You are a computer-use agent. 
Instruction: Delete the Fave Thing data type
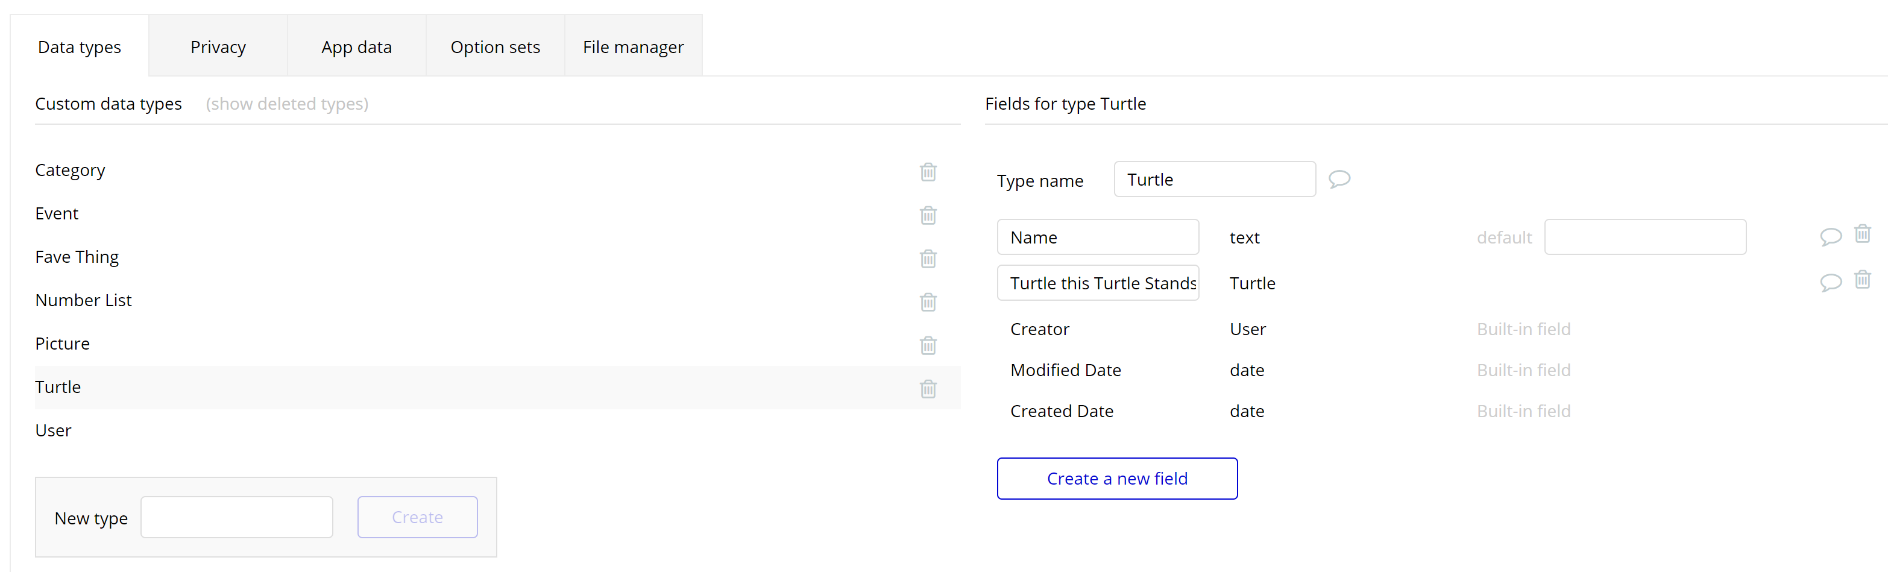(x=928, y=258)
